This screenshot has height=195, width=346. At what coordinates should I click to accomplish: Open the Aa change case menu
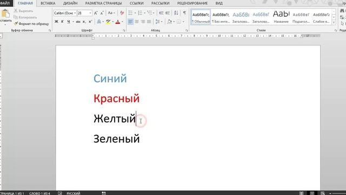pos(111,13)
